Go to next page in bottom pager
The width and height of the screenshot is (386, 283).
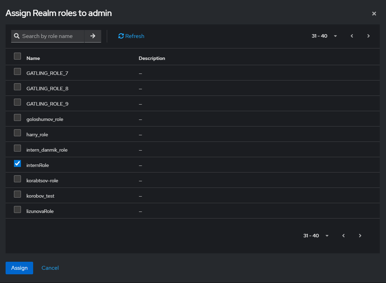[360, 236]
